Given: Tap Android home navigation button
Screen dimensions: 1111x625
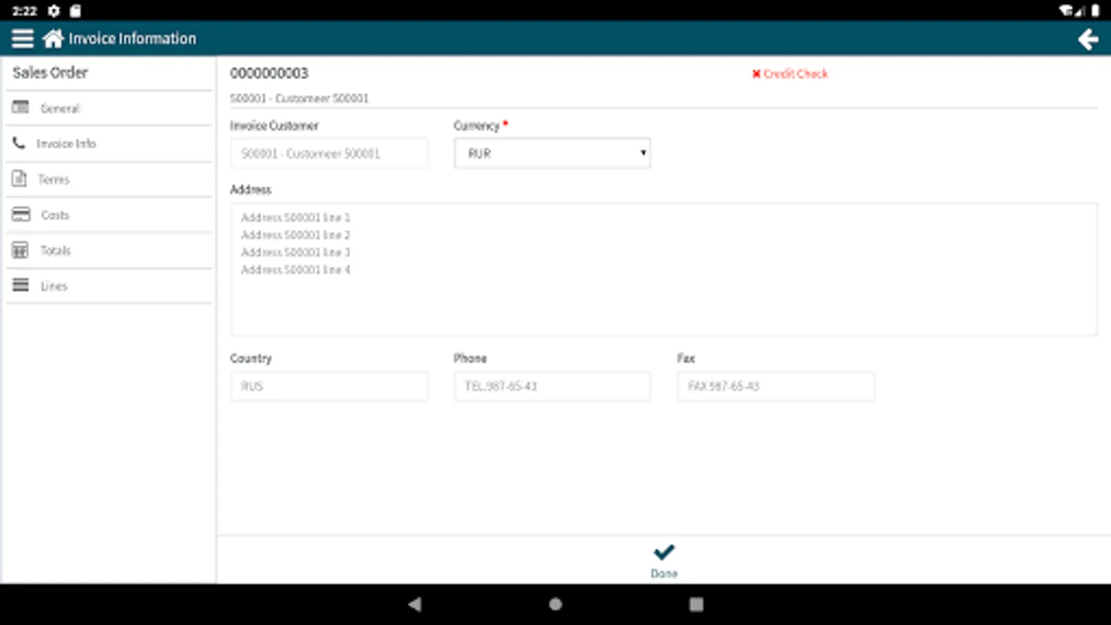Looking at the screenshot, I should 555,604.
